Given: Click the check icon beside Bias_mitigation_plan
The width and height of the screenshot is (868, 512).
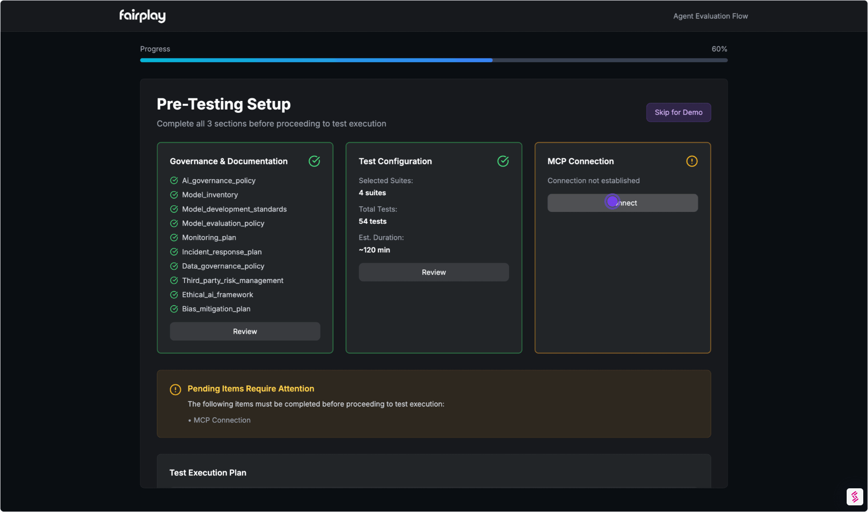Looking at the screenshot, I should click(x=174, y=309).
